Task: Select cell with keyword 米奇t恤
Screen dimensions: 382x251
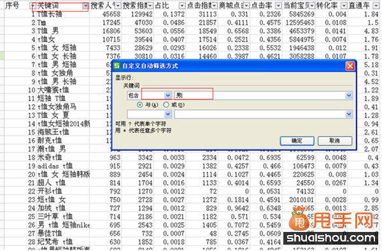Action: tap(63, 158)
